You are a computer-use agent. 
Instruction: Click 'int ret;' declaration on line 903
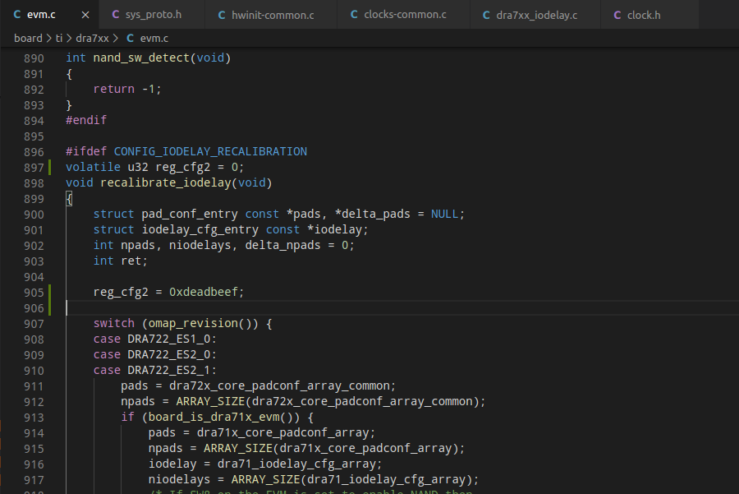tap(120, 261)
